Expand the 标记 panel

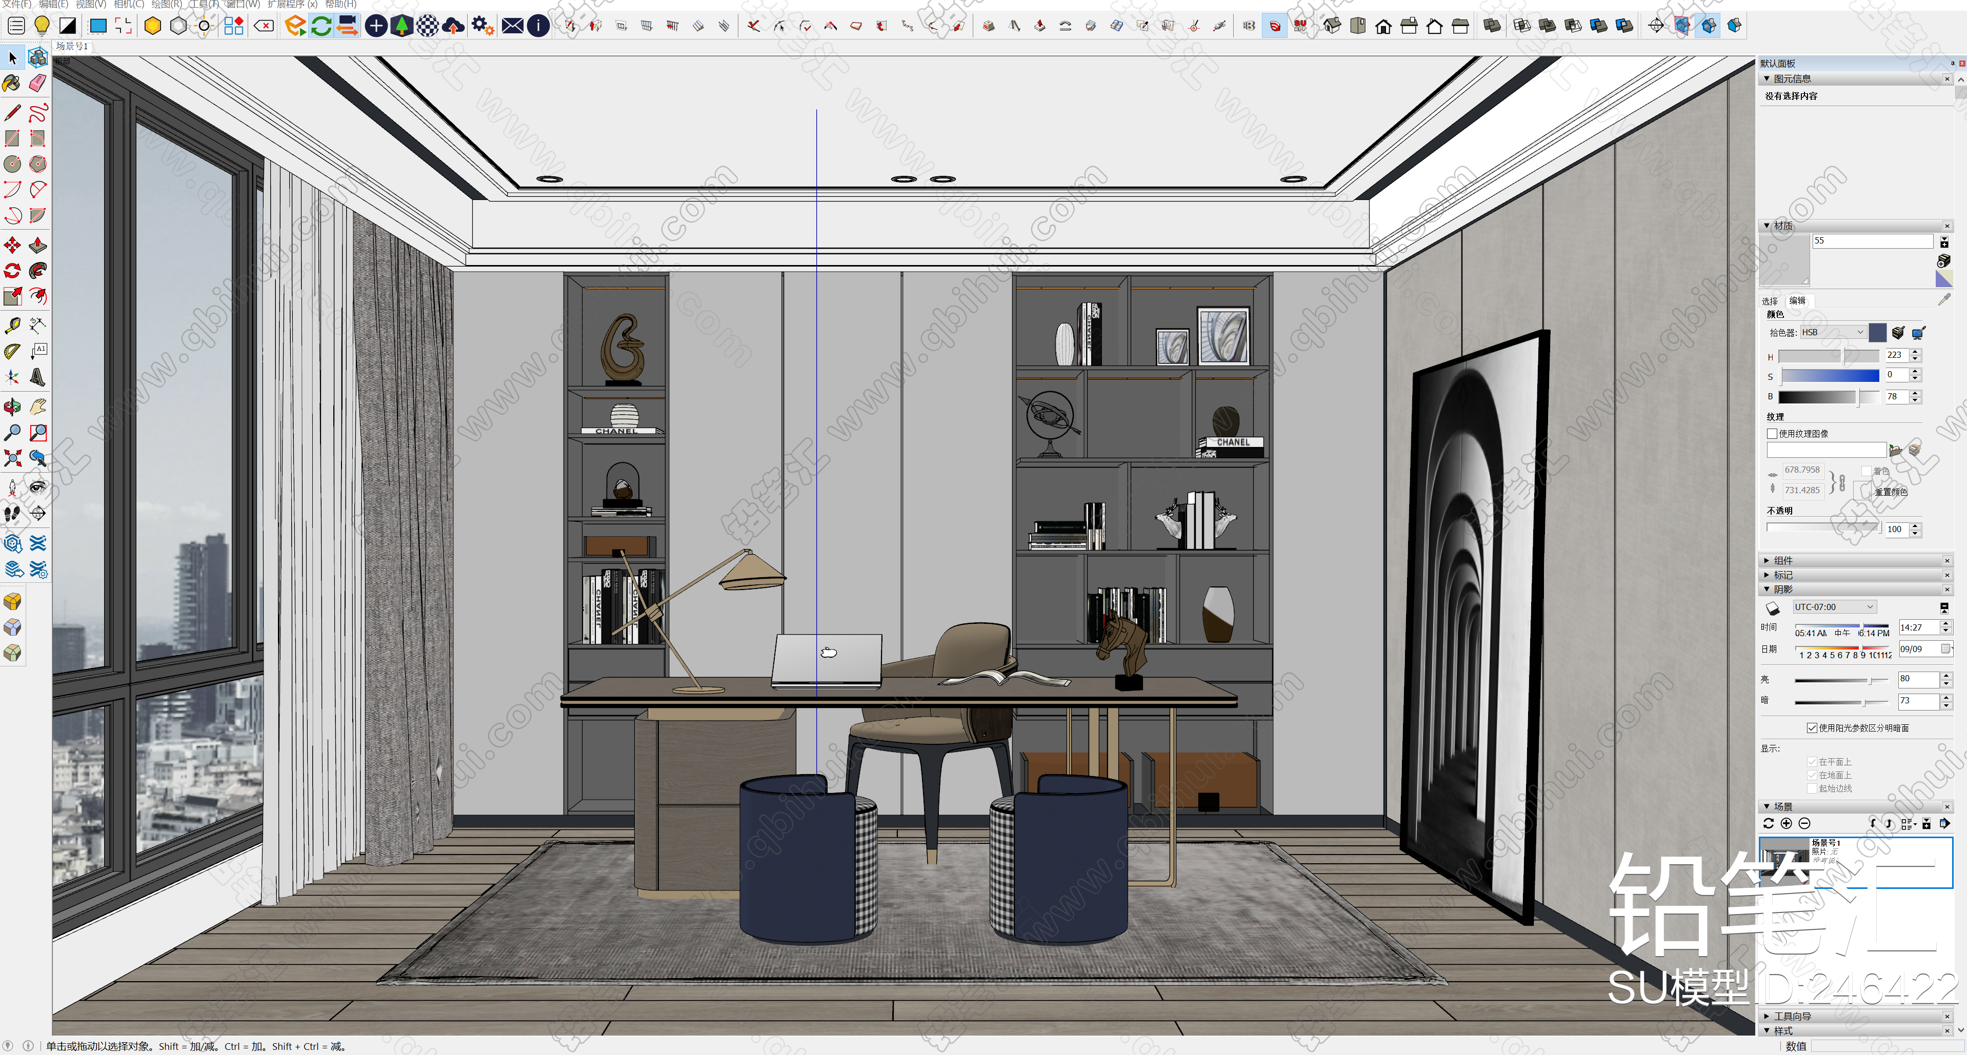(x=1766, y=575)
